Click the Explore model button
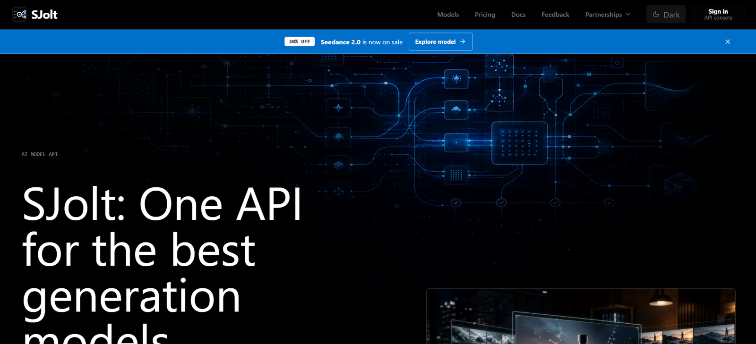The height and width of the screenshot is (344, 756). pyautogui.click(x=440, y=42)
